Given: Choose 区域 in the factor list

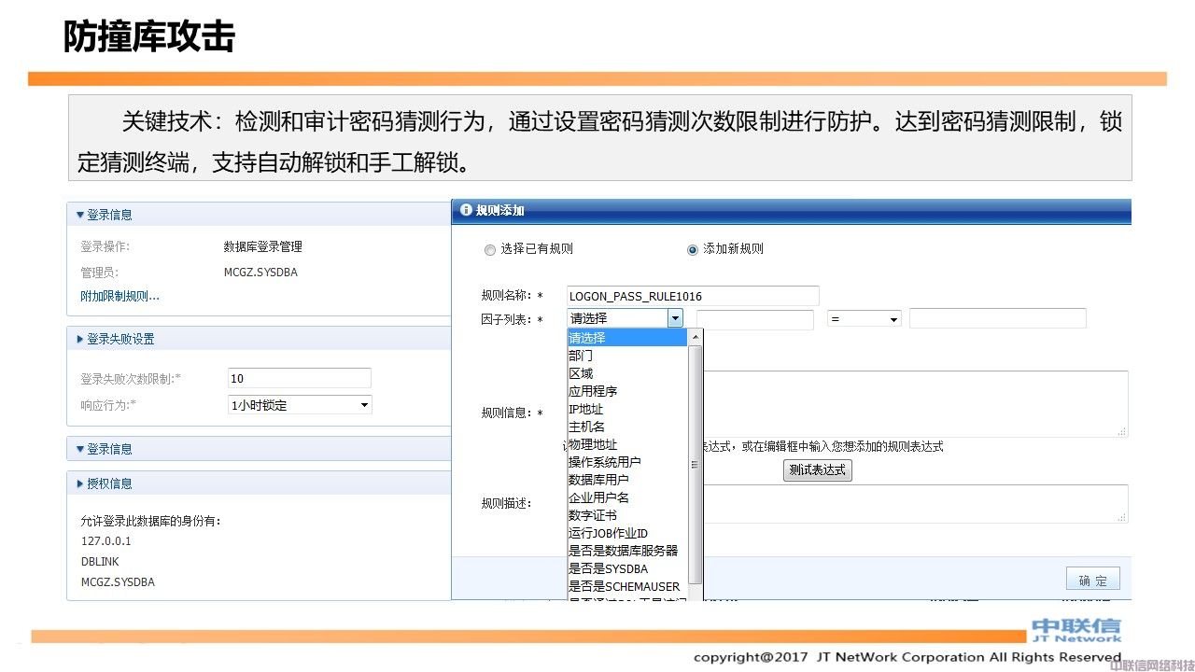Looking at the screenshot, I should 627,373.
